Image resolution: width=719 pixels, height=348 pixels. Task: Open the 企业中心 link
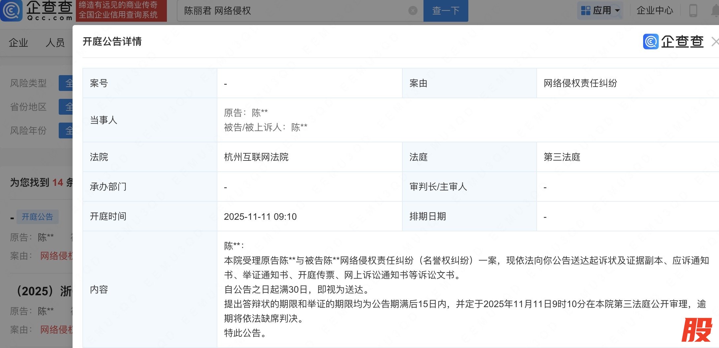point(654,11)
